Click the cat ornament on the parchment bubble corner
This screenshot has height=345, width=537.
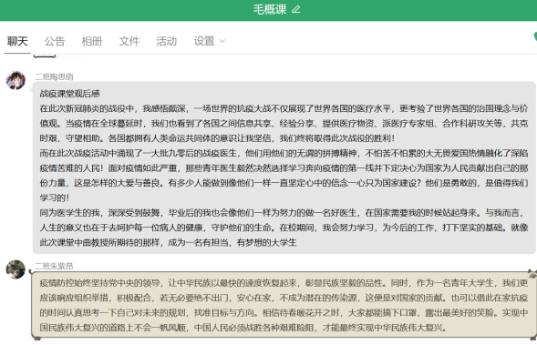[532, 273]
